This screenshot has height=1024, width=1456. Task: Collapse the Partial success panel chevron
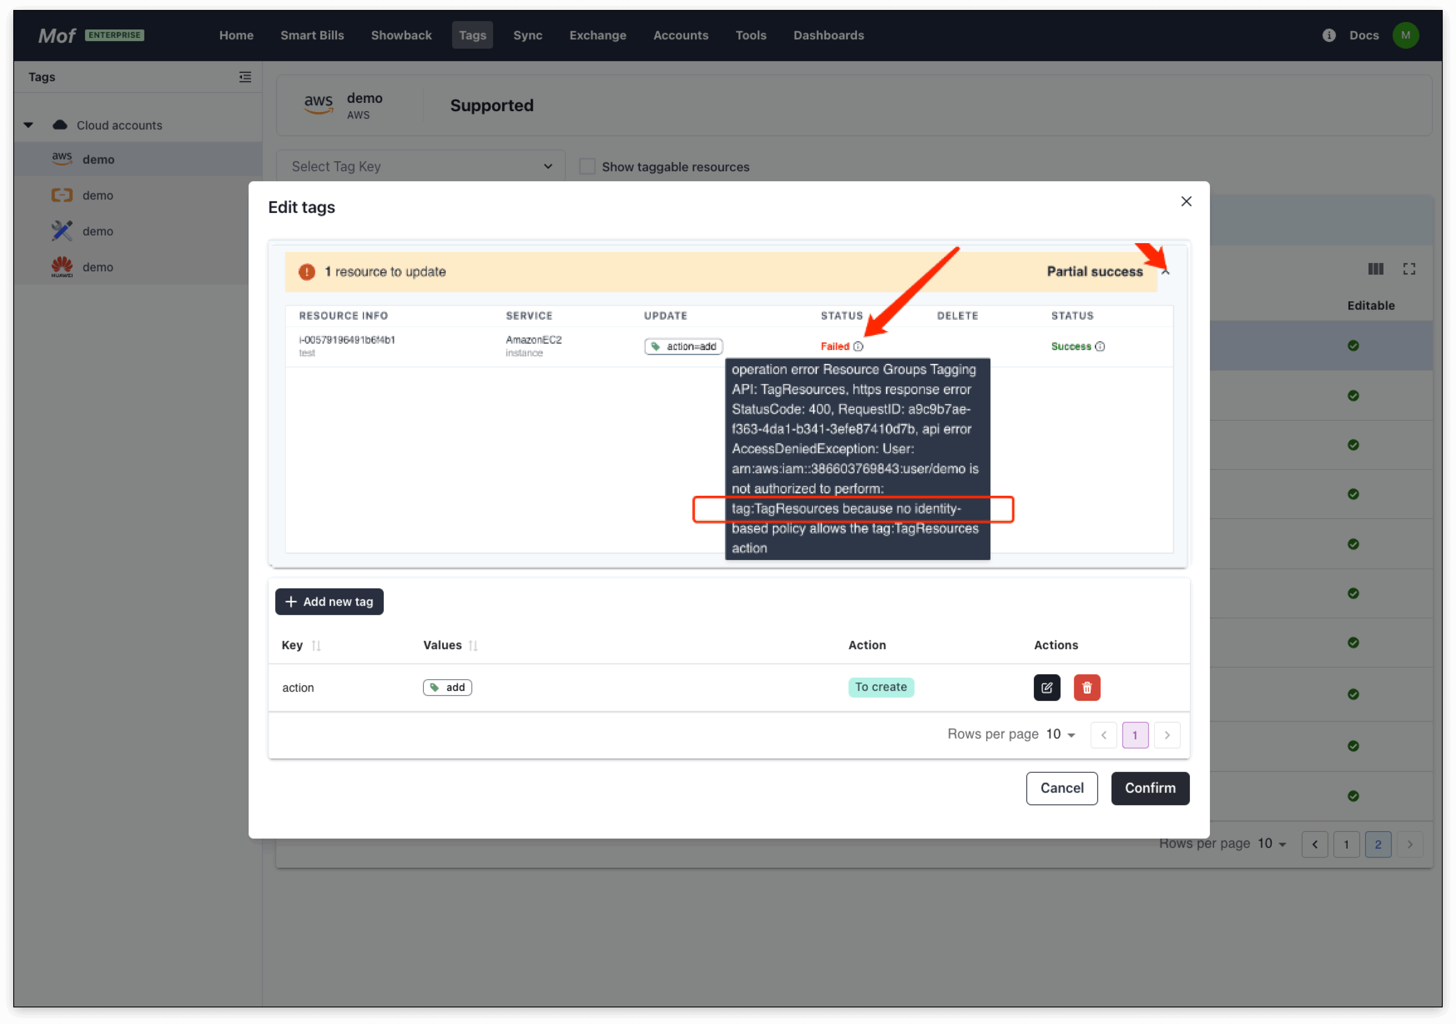click(1165, 272)
